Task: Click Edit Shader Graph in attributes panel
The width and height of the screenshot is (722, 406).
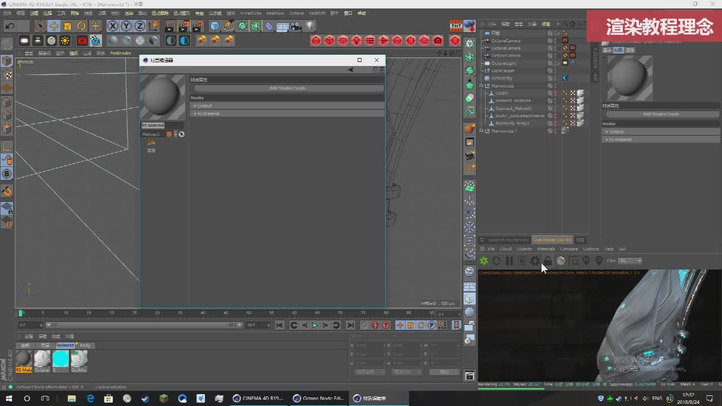Action: coord(661,114)
